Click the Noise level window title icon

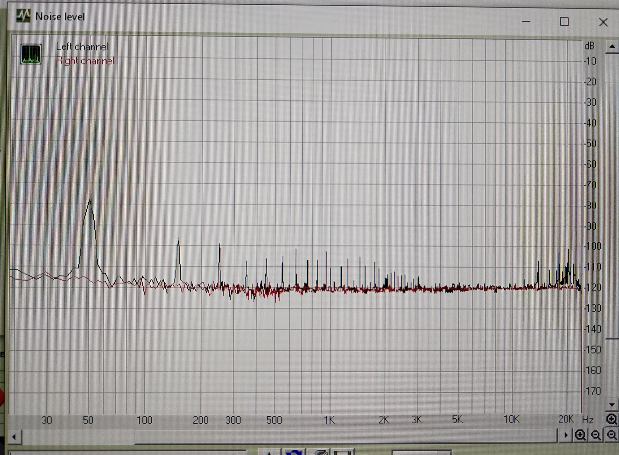pyautogui.click(x=24, y=16)
